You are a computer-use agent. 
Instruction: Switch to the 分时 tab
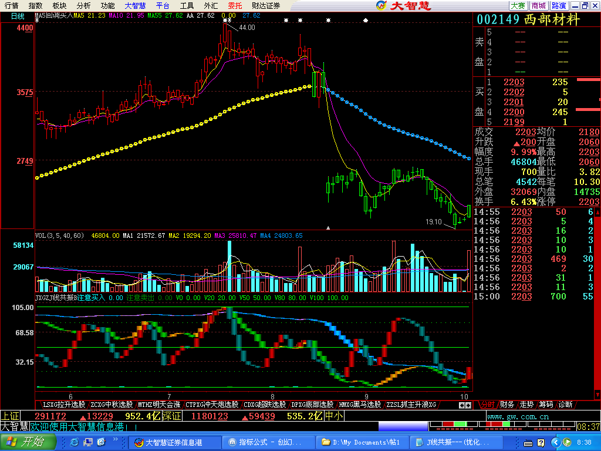pyautogui.click(x=488, y=405)
